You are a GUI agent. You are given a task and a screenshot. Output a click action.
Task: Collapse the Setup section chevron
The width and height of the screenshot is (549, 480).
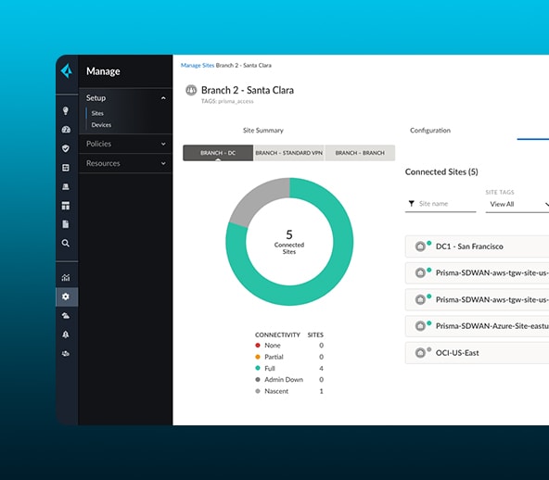pyautogui.click(x=163, y=98)
